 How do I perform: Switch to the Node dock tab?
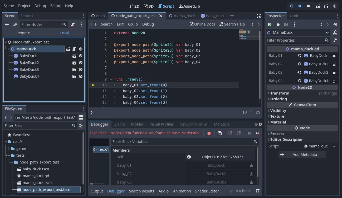click(294, 16)
